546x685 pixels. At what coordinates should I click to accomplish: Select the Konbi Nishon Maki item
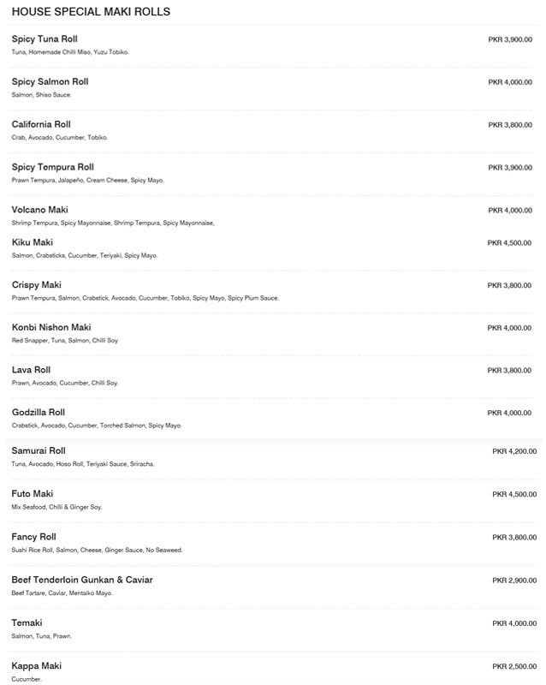[x=51, y=327]
